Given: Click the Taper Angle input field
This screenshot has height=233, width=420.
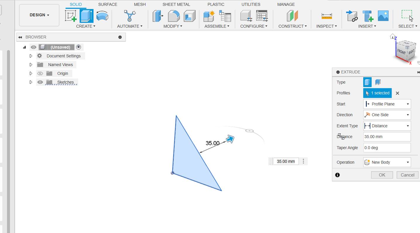Looking at the screenshot, I should point(387,148).
